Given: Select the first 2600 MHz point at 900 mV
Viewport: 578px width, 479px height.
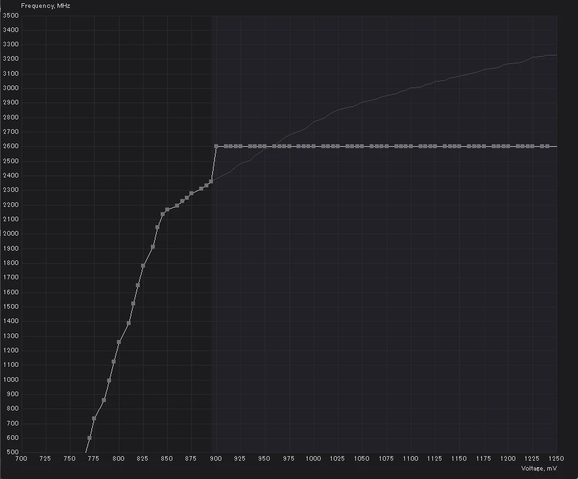Looking at the screenshot, I should pyautogui.click(x=216, y=146).
